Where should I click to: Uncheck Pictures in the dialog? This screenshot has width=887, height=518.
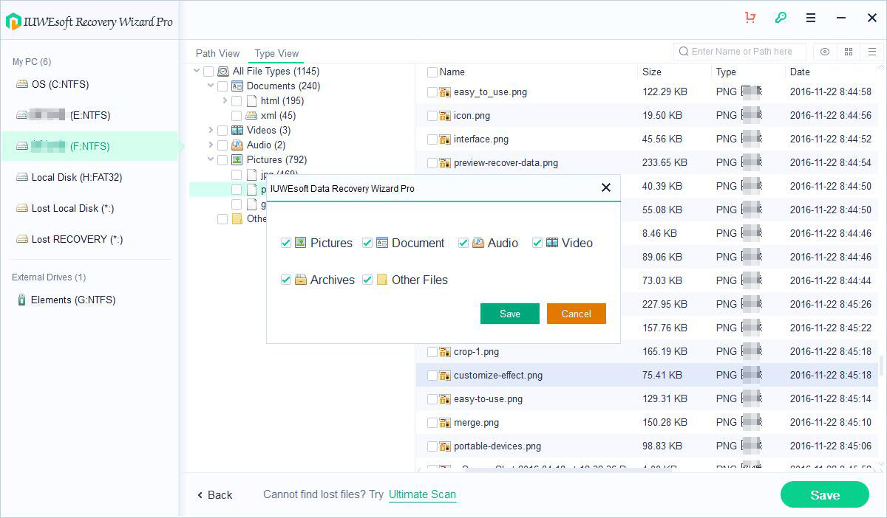286,243
